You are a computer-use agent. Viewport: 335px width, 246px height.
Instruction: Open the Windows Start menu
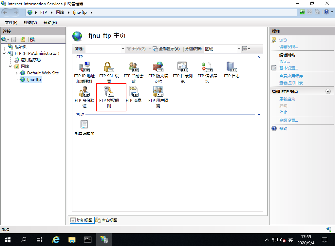coord(8,240)
